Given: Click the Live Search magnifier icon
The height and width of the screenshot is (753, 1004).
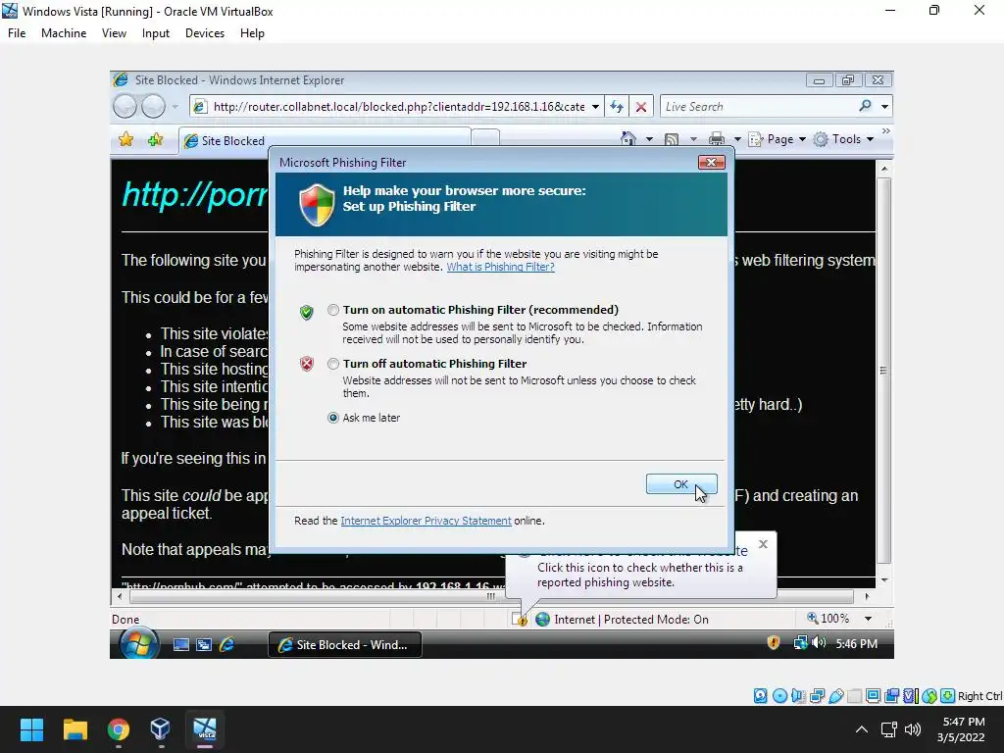Looking at the screenshot, I should (865, 106).
